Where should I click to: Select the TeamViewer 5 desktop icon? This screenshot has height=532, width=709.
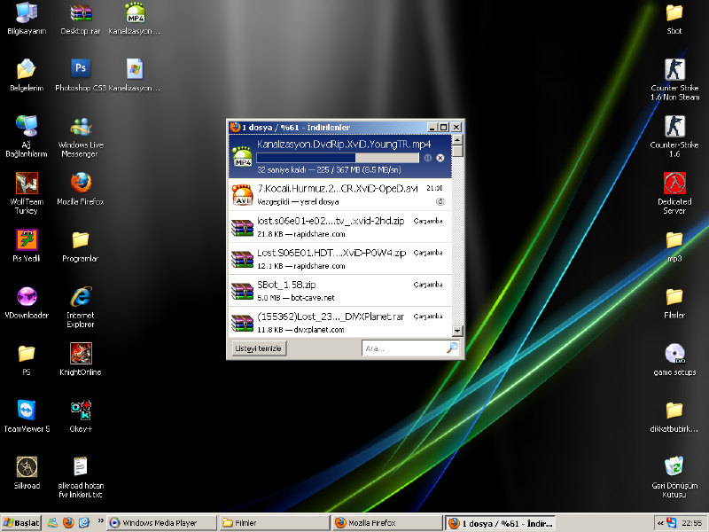coord(27,416)
